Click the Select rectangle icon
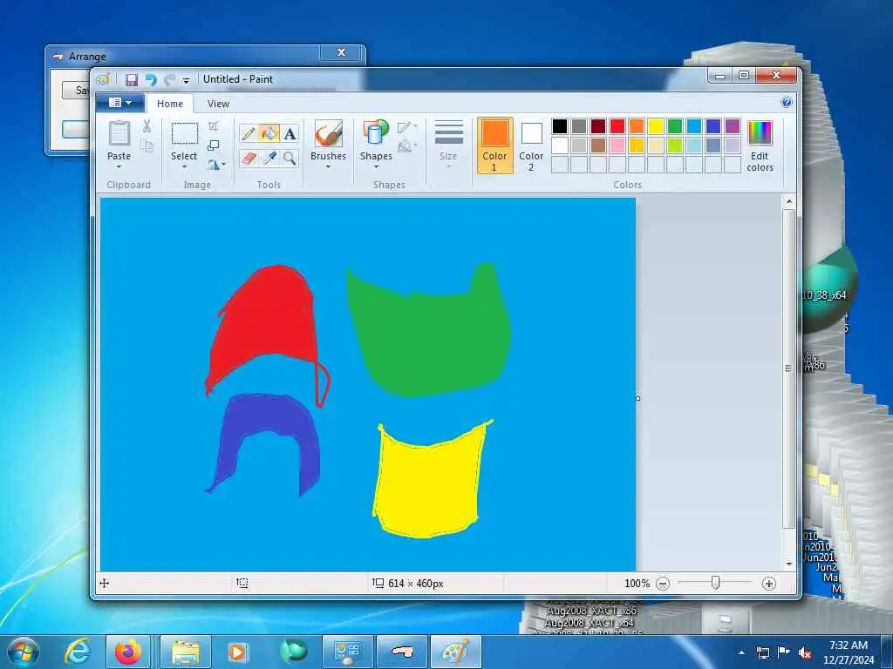Viewport: 893px width, 669px height. (185, 133)
